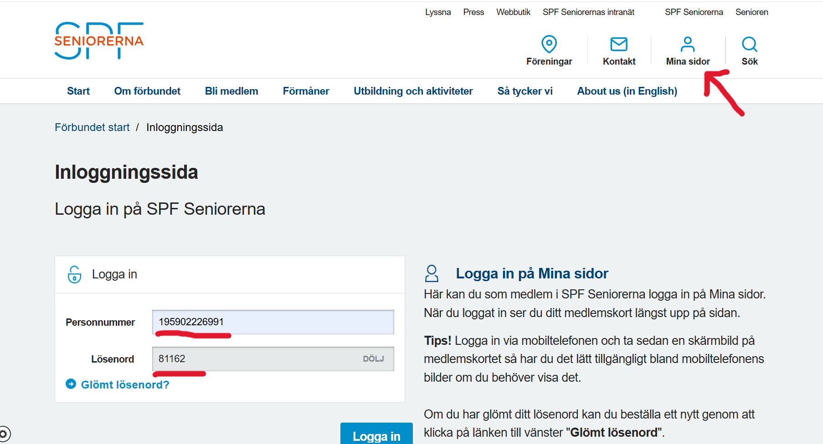
Task: Open the Om förbundet menu
Action: point(147,91)
